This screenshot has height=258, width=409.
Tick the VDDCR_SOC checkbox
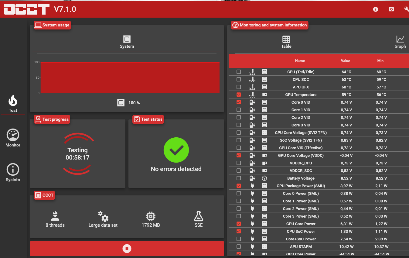coord(239,170)
